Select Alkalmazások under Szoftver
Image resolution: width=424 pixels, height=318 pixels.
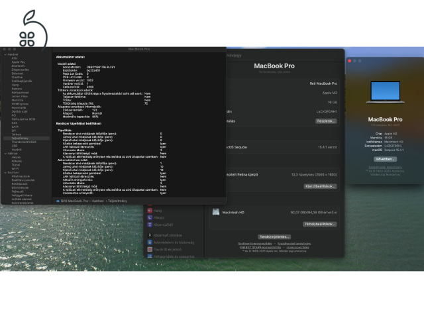pos(21,176)
